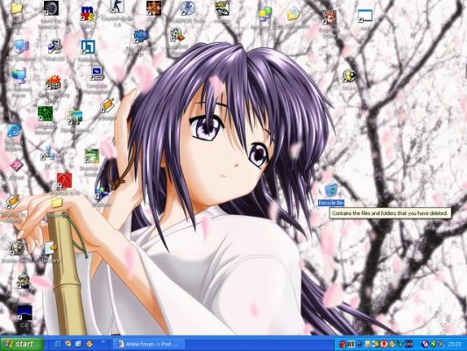Select the document-with-star shortcut on bamboo
467x351 pixels.
click(51, 248)
